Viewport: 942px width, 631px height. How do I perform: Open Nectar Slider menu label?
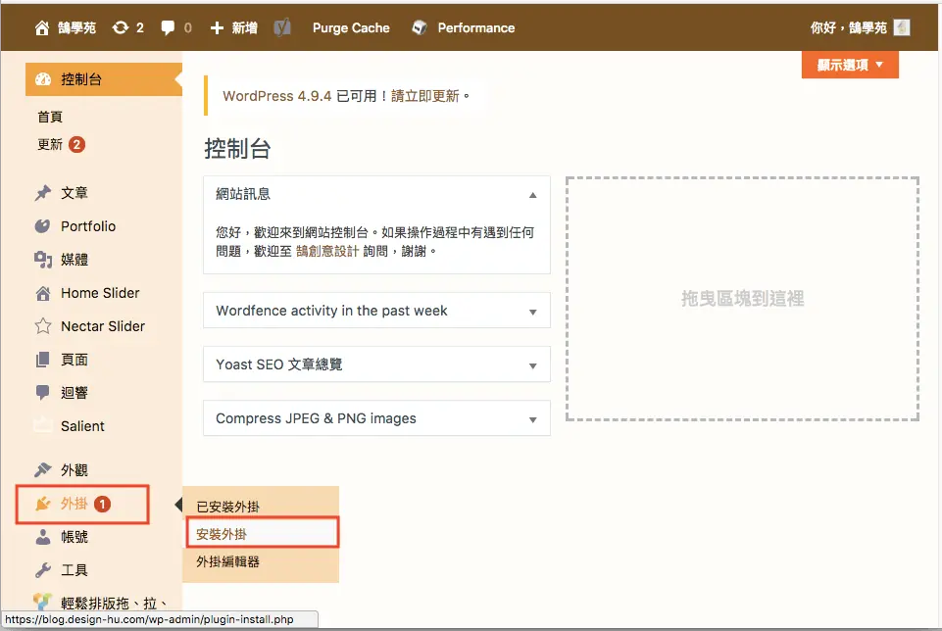coord(103,326)
